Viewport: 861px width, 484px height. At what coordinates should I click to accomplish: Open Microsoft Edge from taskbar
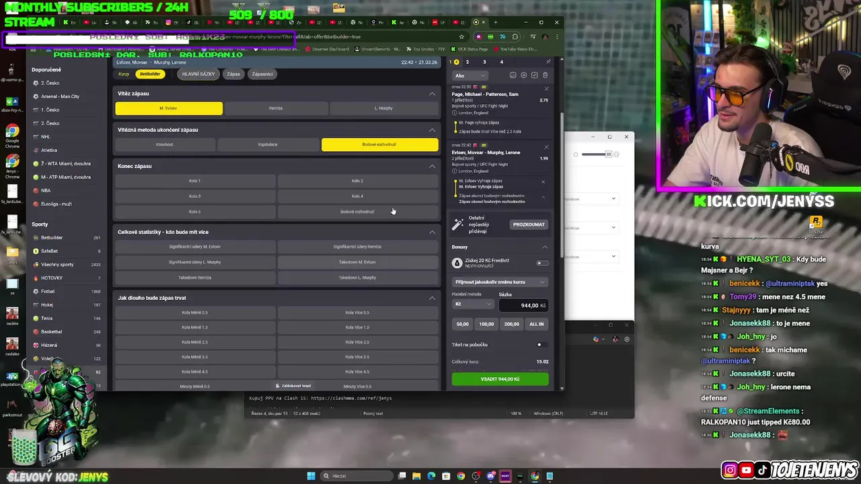point(431,476)
